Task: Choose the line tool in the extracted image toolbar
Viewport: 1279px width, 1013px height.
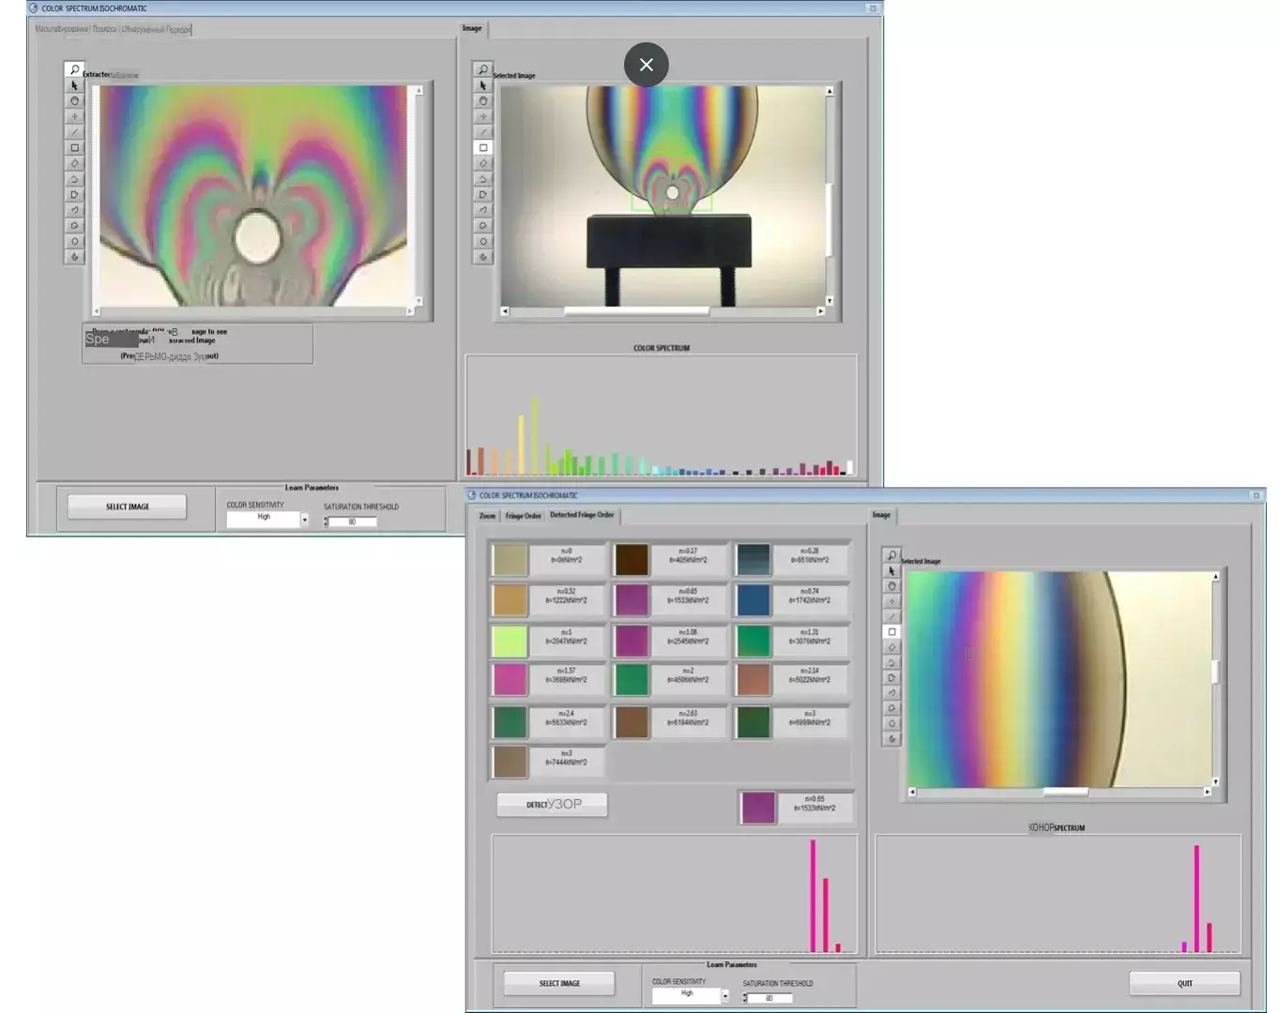Action: click(75, 132)
